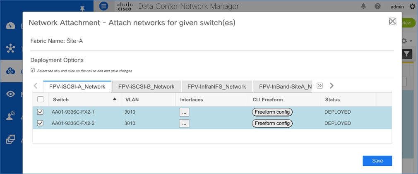
Task: Sort by Switch column ascending arrow
Action: point(115,99)
